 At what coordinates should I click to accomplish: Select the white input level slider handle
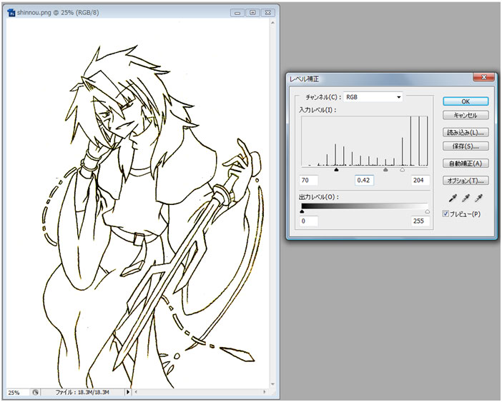pyautogui.click(x=403, y=170)
